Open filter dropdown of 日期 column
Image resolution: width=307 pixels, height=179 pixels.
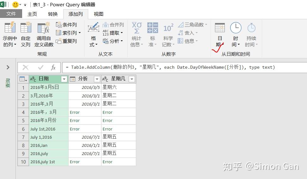[x=64, y=79]
